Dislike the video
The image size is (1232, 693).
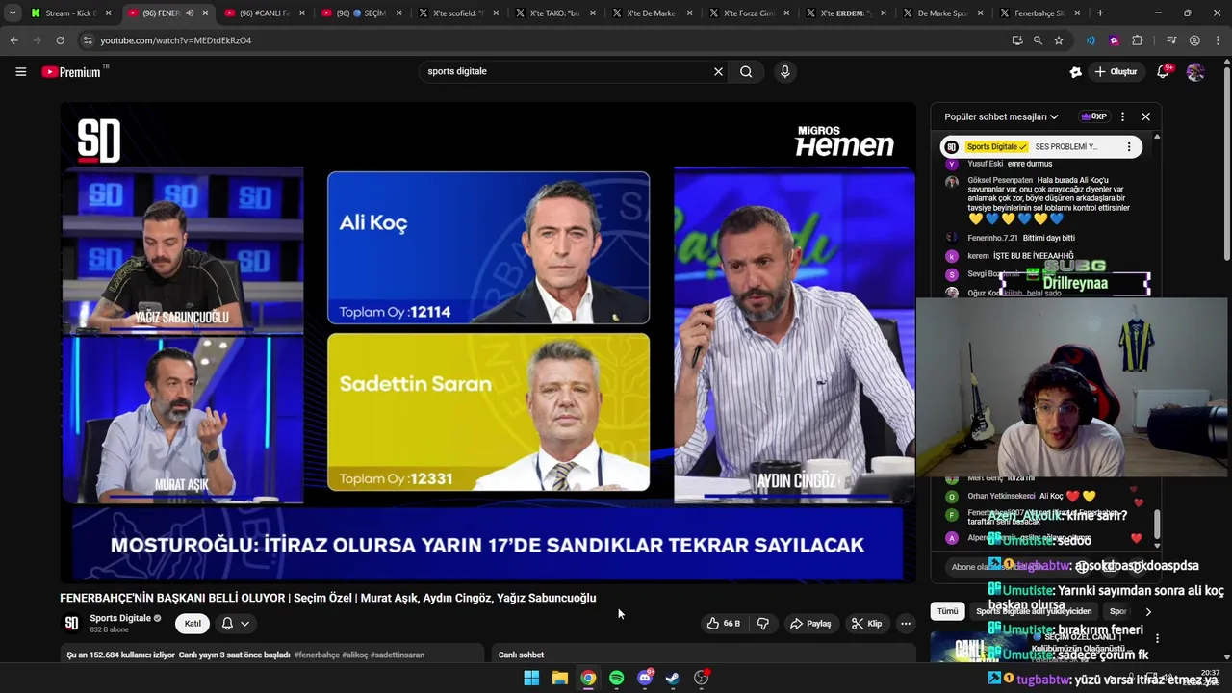(x=763, y=624)
